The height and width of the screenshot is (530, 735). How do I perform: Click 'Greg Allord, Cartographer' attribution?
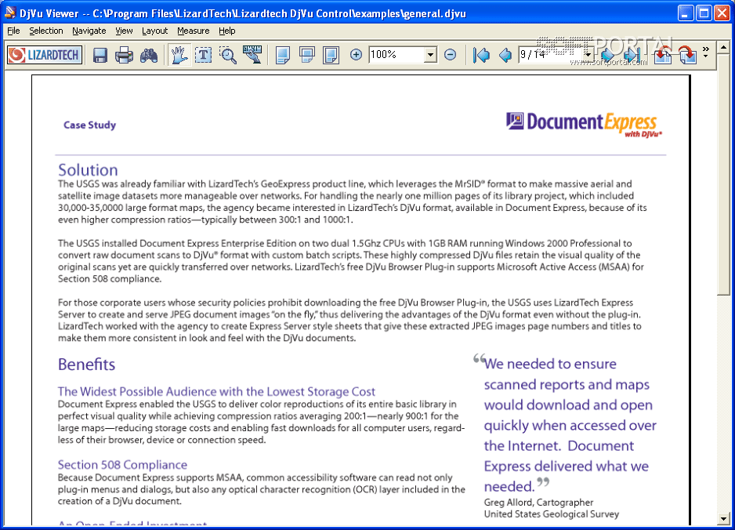(538, 503)
